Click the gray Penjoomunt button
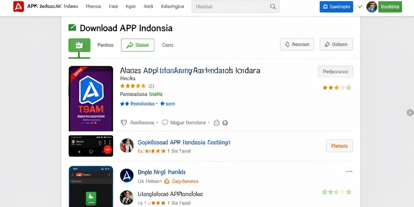Viewport: 414px width, 207px height. 335,72
